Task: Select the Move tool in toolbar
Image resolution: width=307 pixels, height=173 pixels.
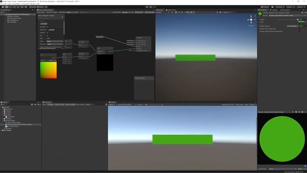Action: point(7,7)
